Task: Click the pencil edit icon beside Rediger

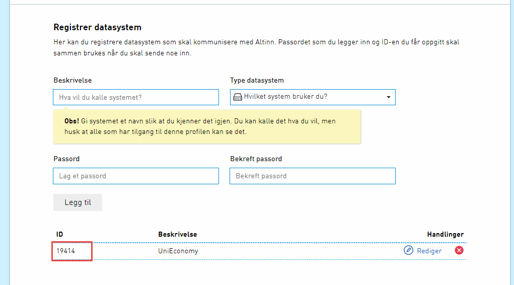Action: click(x=408, y=250)
